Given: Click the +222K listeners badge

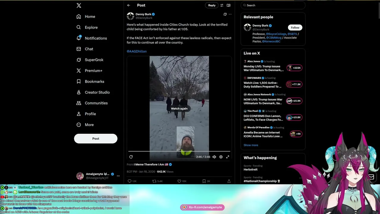Looking at the screenshot, I should 294,68.
